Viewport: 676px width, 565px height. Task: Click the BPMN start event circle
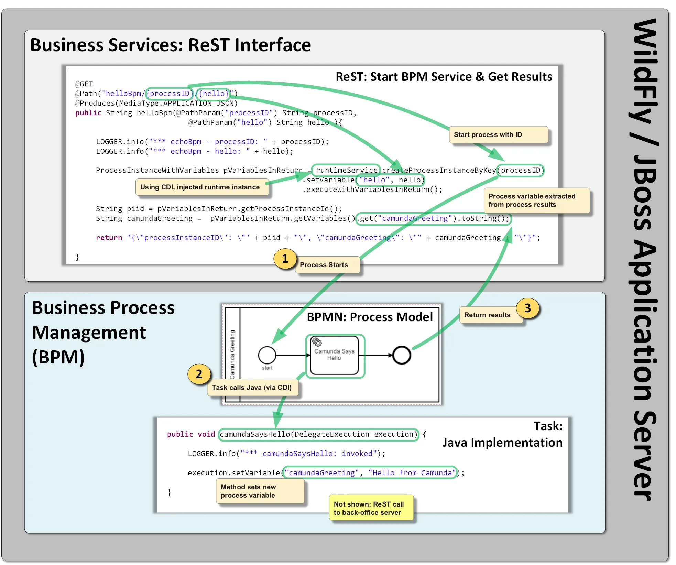[x=267, y=355]
